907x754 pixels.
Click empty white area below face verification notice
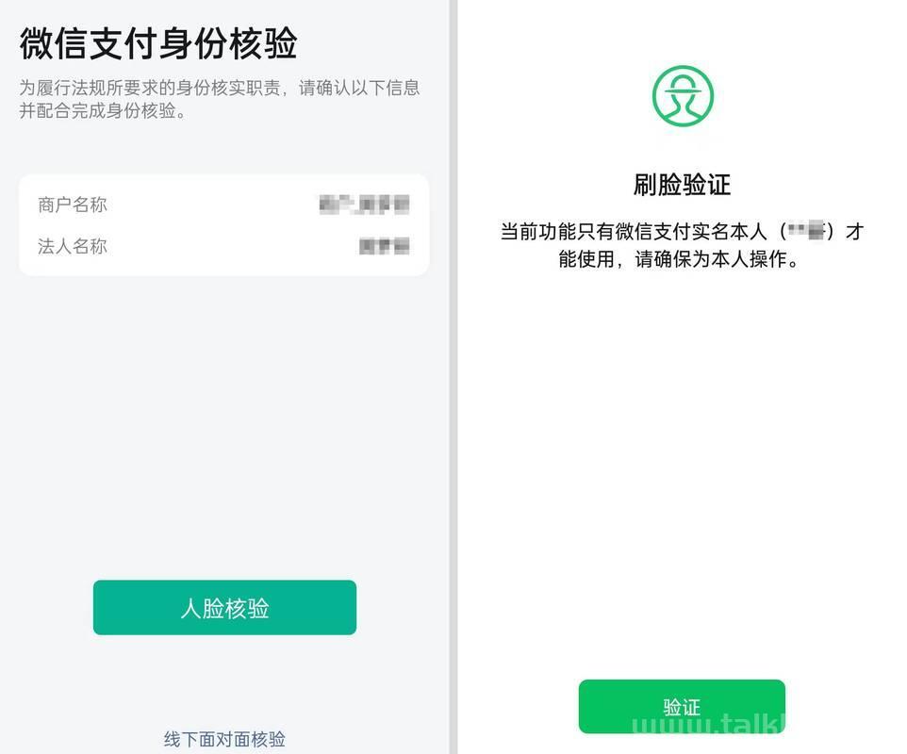point(682,463)
